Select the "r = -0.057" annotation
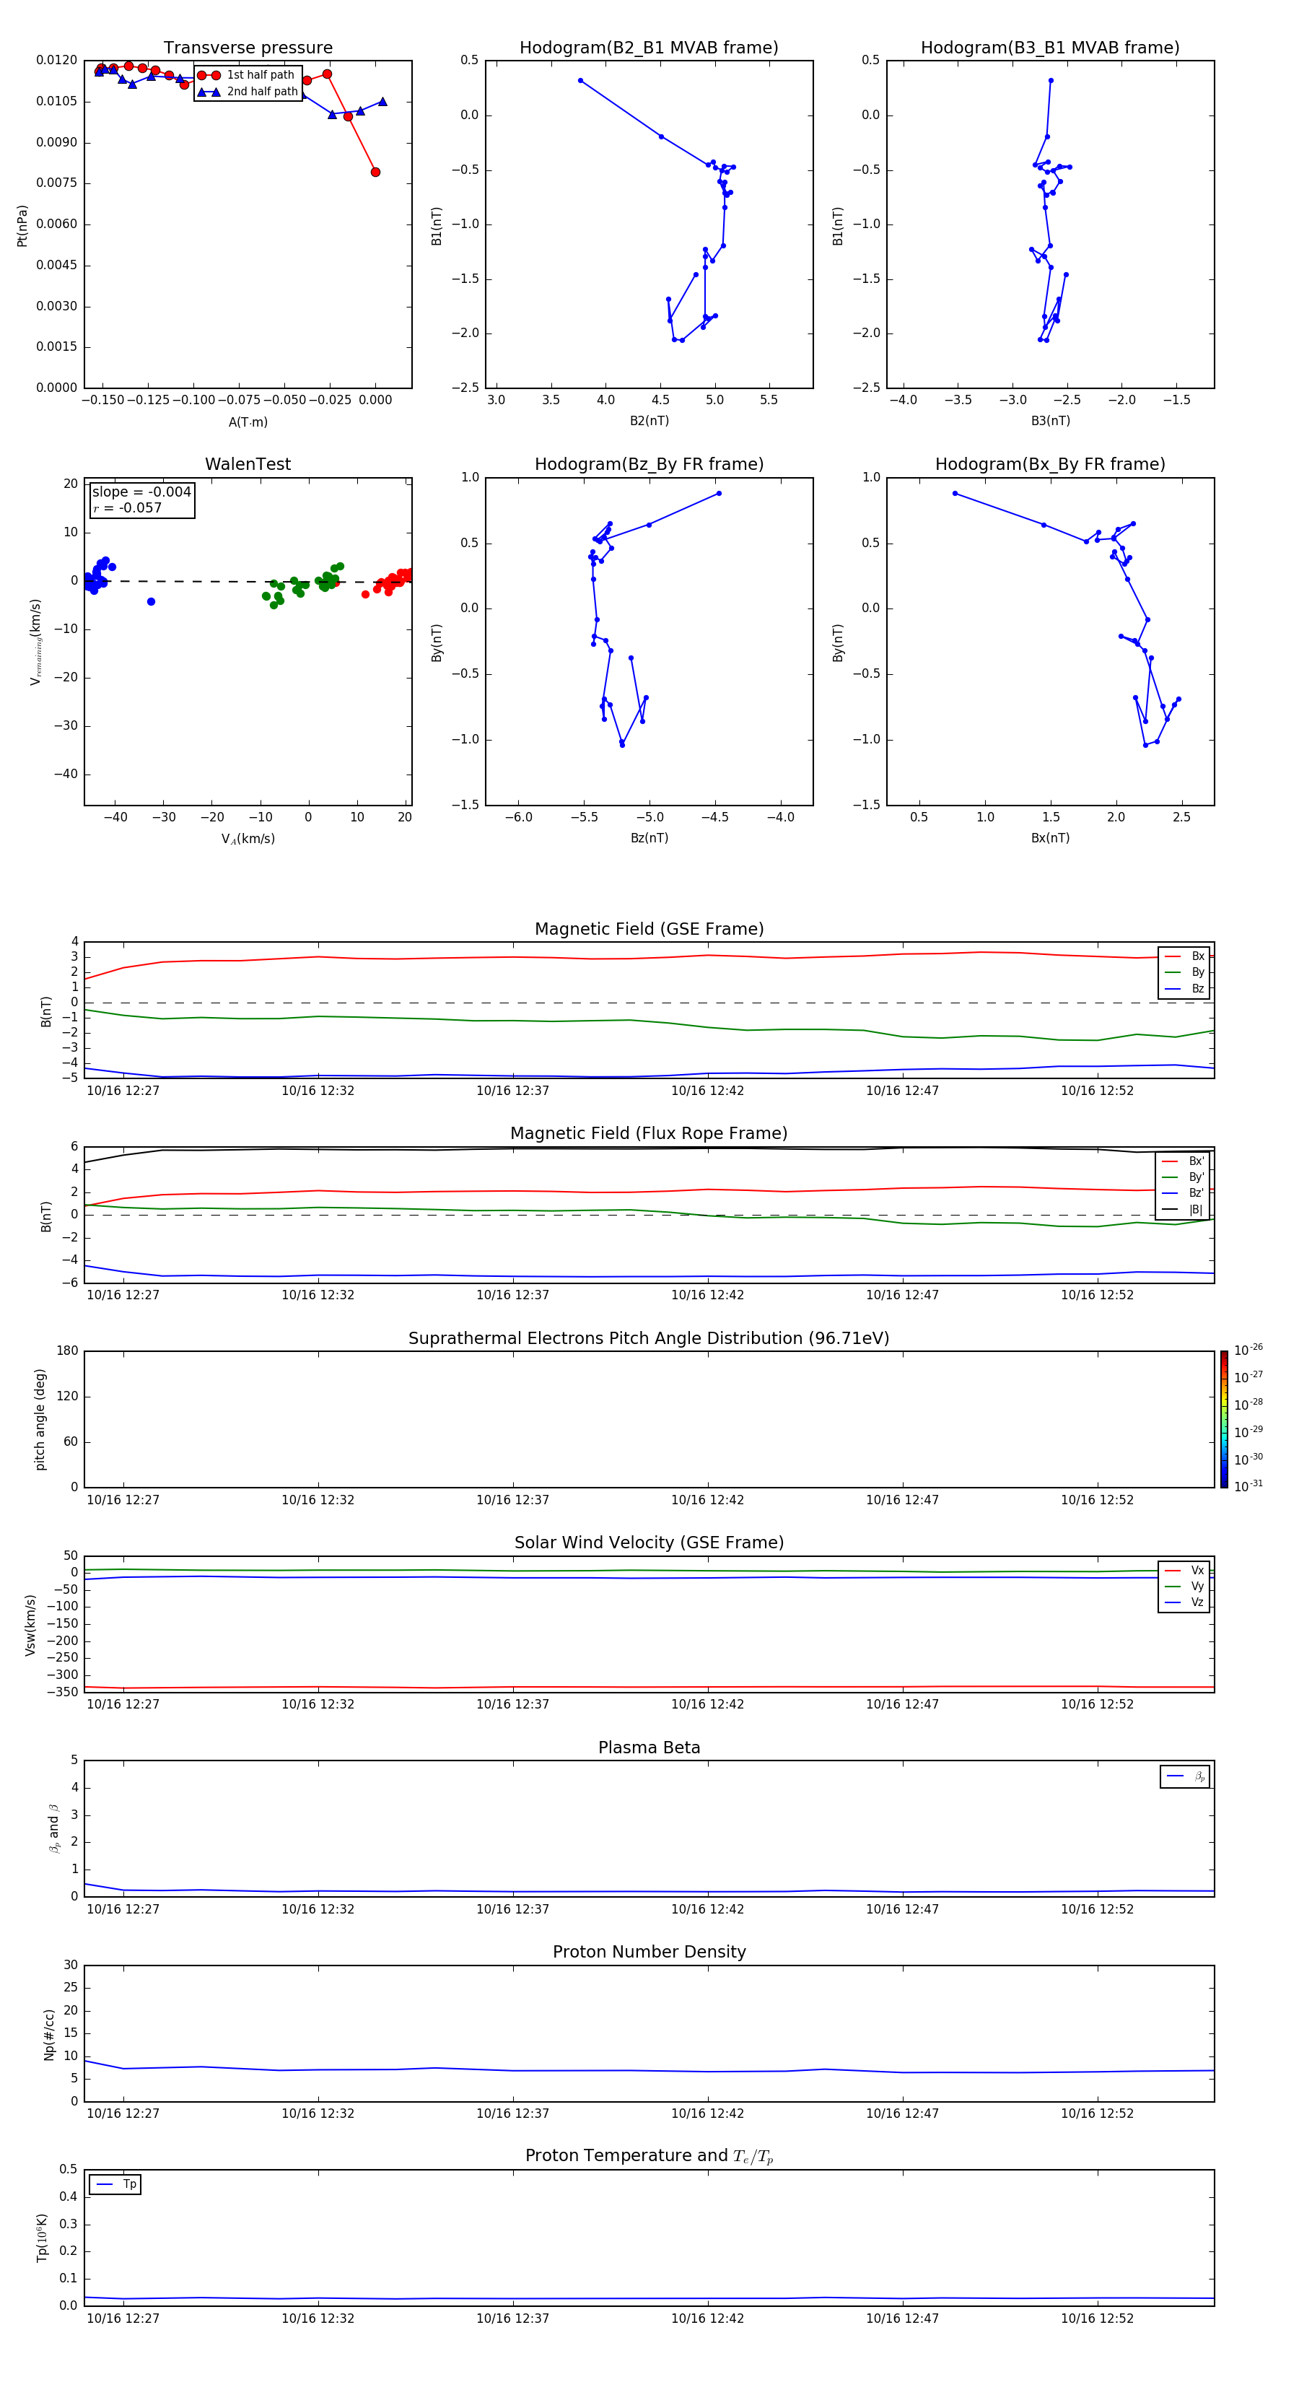The image size is (1299, 2382). click(x=128, y=507)
